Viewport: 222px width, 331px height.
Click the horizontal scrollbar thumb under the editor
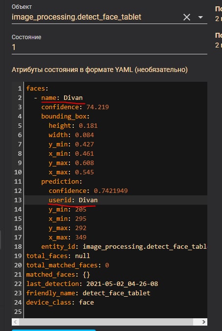tap(106, 322)
